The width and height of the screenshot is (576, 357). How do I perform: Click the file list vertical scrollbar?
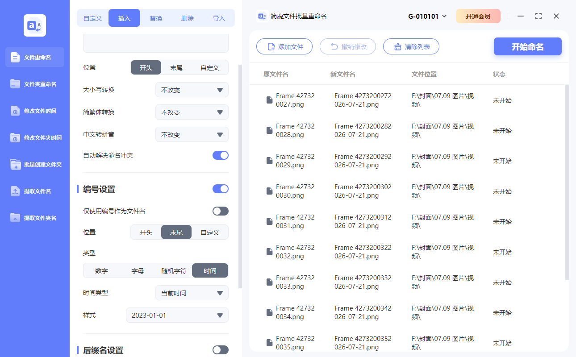click(567, 182)
